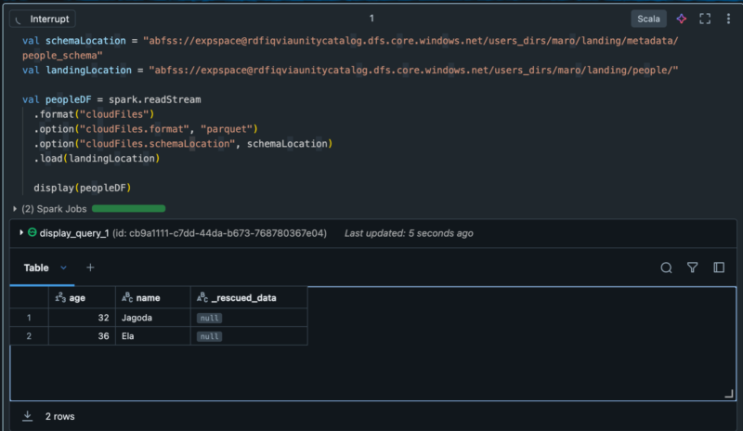Open the AI assistant sparkle icon
The width and height of the screenshot is (743, 431).
pos(681,19)
